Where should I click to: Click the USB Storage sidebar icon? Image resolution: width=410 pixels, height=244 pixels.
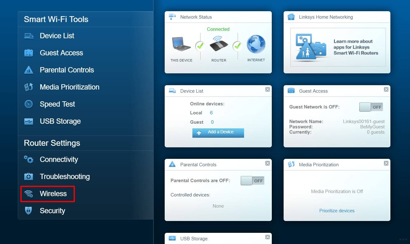(x=29, y=121)
